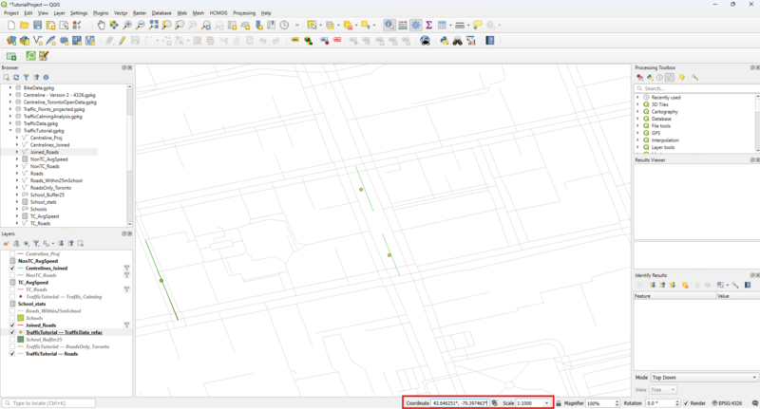Open the Processing menu

click(x=244, y=13)
